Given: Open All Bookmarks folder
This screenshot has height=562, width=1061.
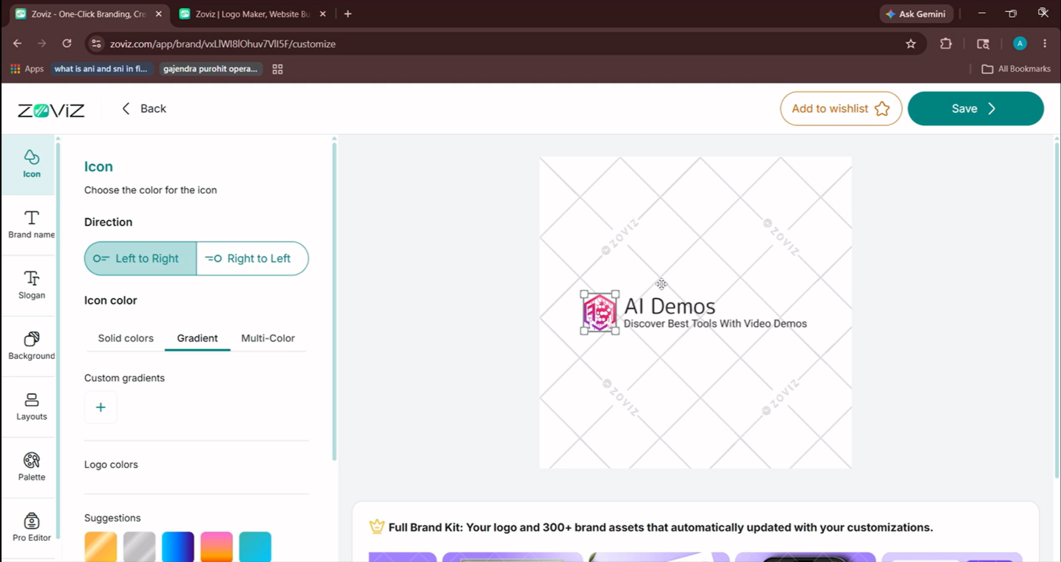Looking at the screenshot, I should coord(1016,69).
